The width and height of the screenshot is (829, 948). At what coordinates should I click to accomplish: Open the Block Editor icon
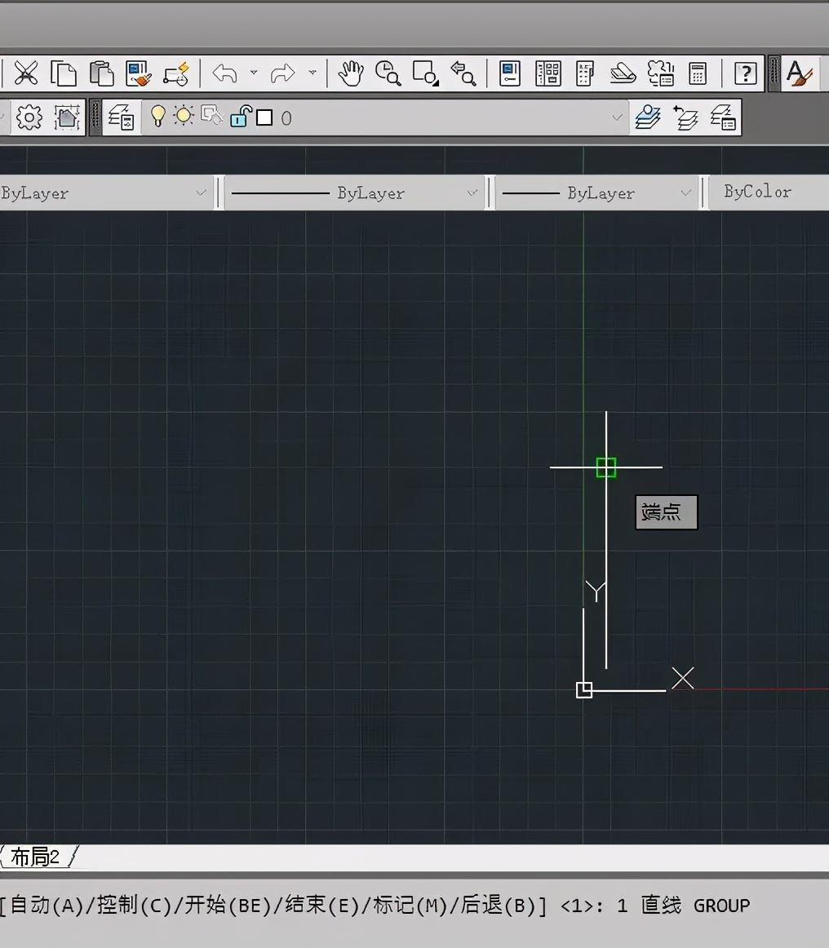[x=176, y=73]
